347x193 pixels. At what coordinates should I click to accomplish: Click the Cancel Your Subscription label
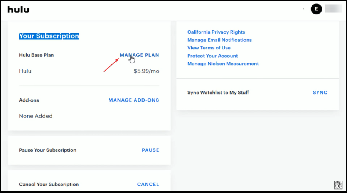coord(49,185)
